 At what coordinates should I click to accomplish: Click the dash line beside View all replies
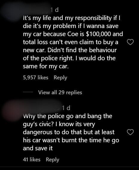point(28,92)
